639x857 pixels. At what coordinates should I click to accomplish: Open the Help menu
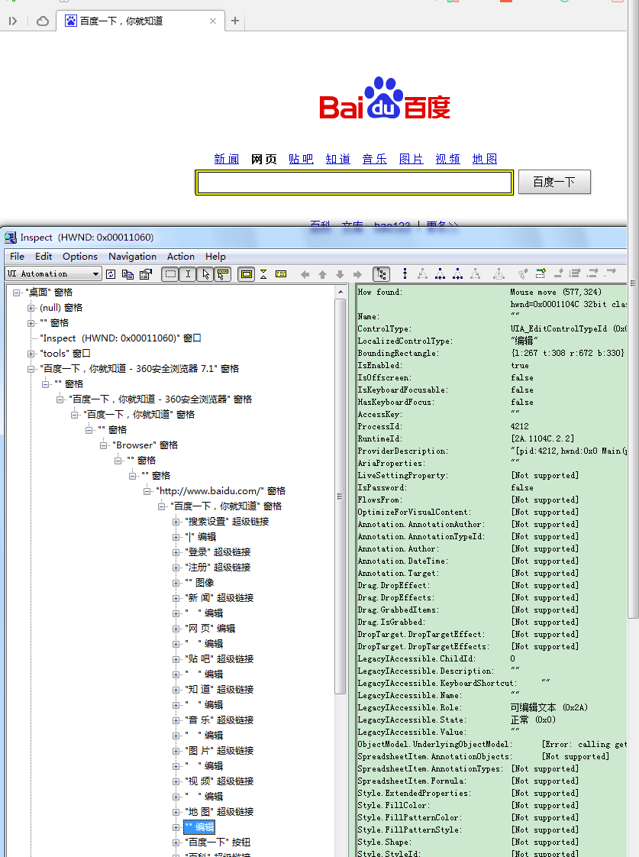tap(216, 257)
